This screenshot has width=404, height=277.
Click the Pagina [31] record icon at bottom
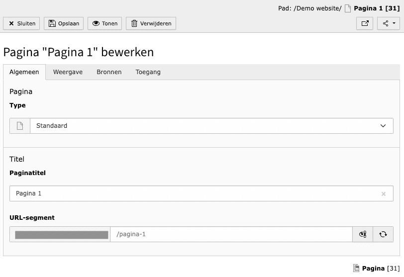pos(356,269)
